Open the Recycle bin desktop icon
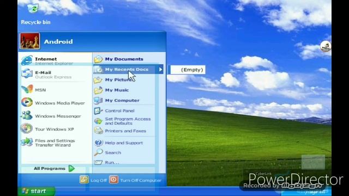349x196 pixels. (x=33, y=9)
